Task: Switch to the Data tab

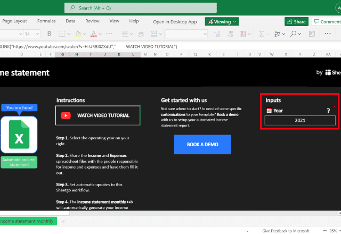Action: 70,21
